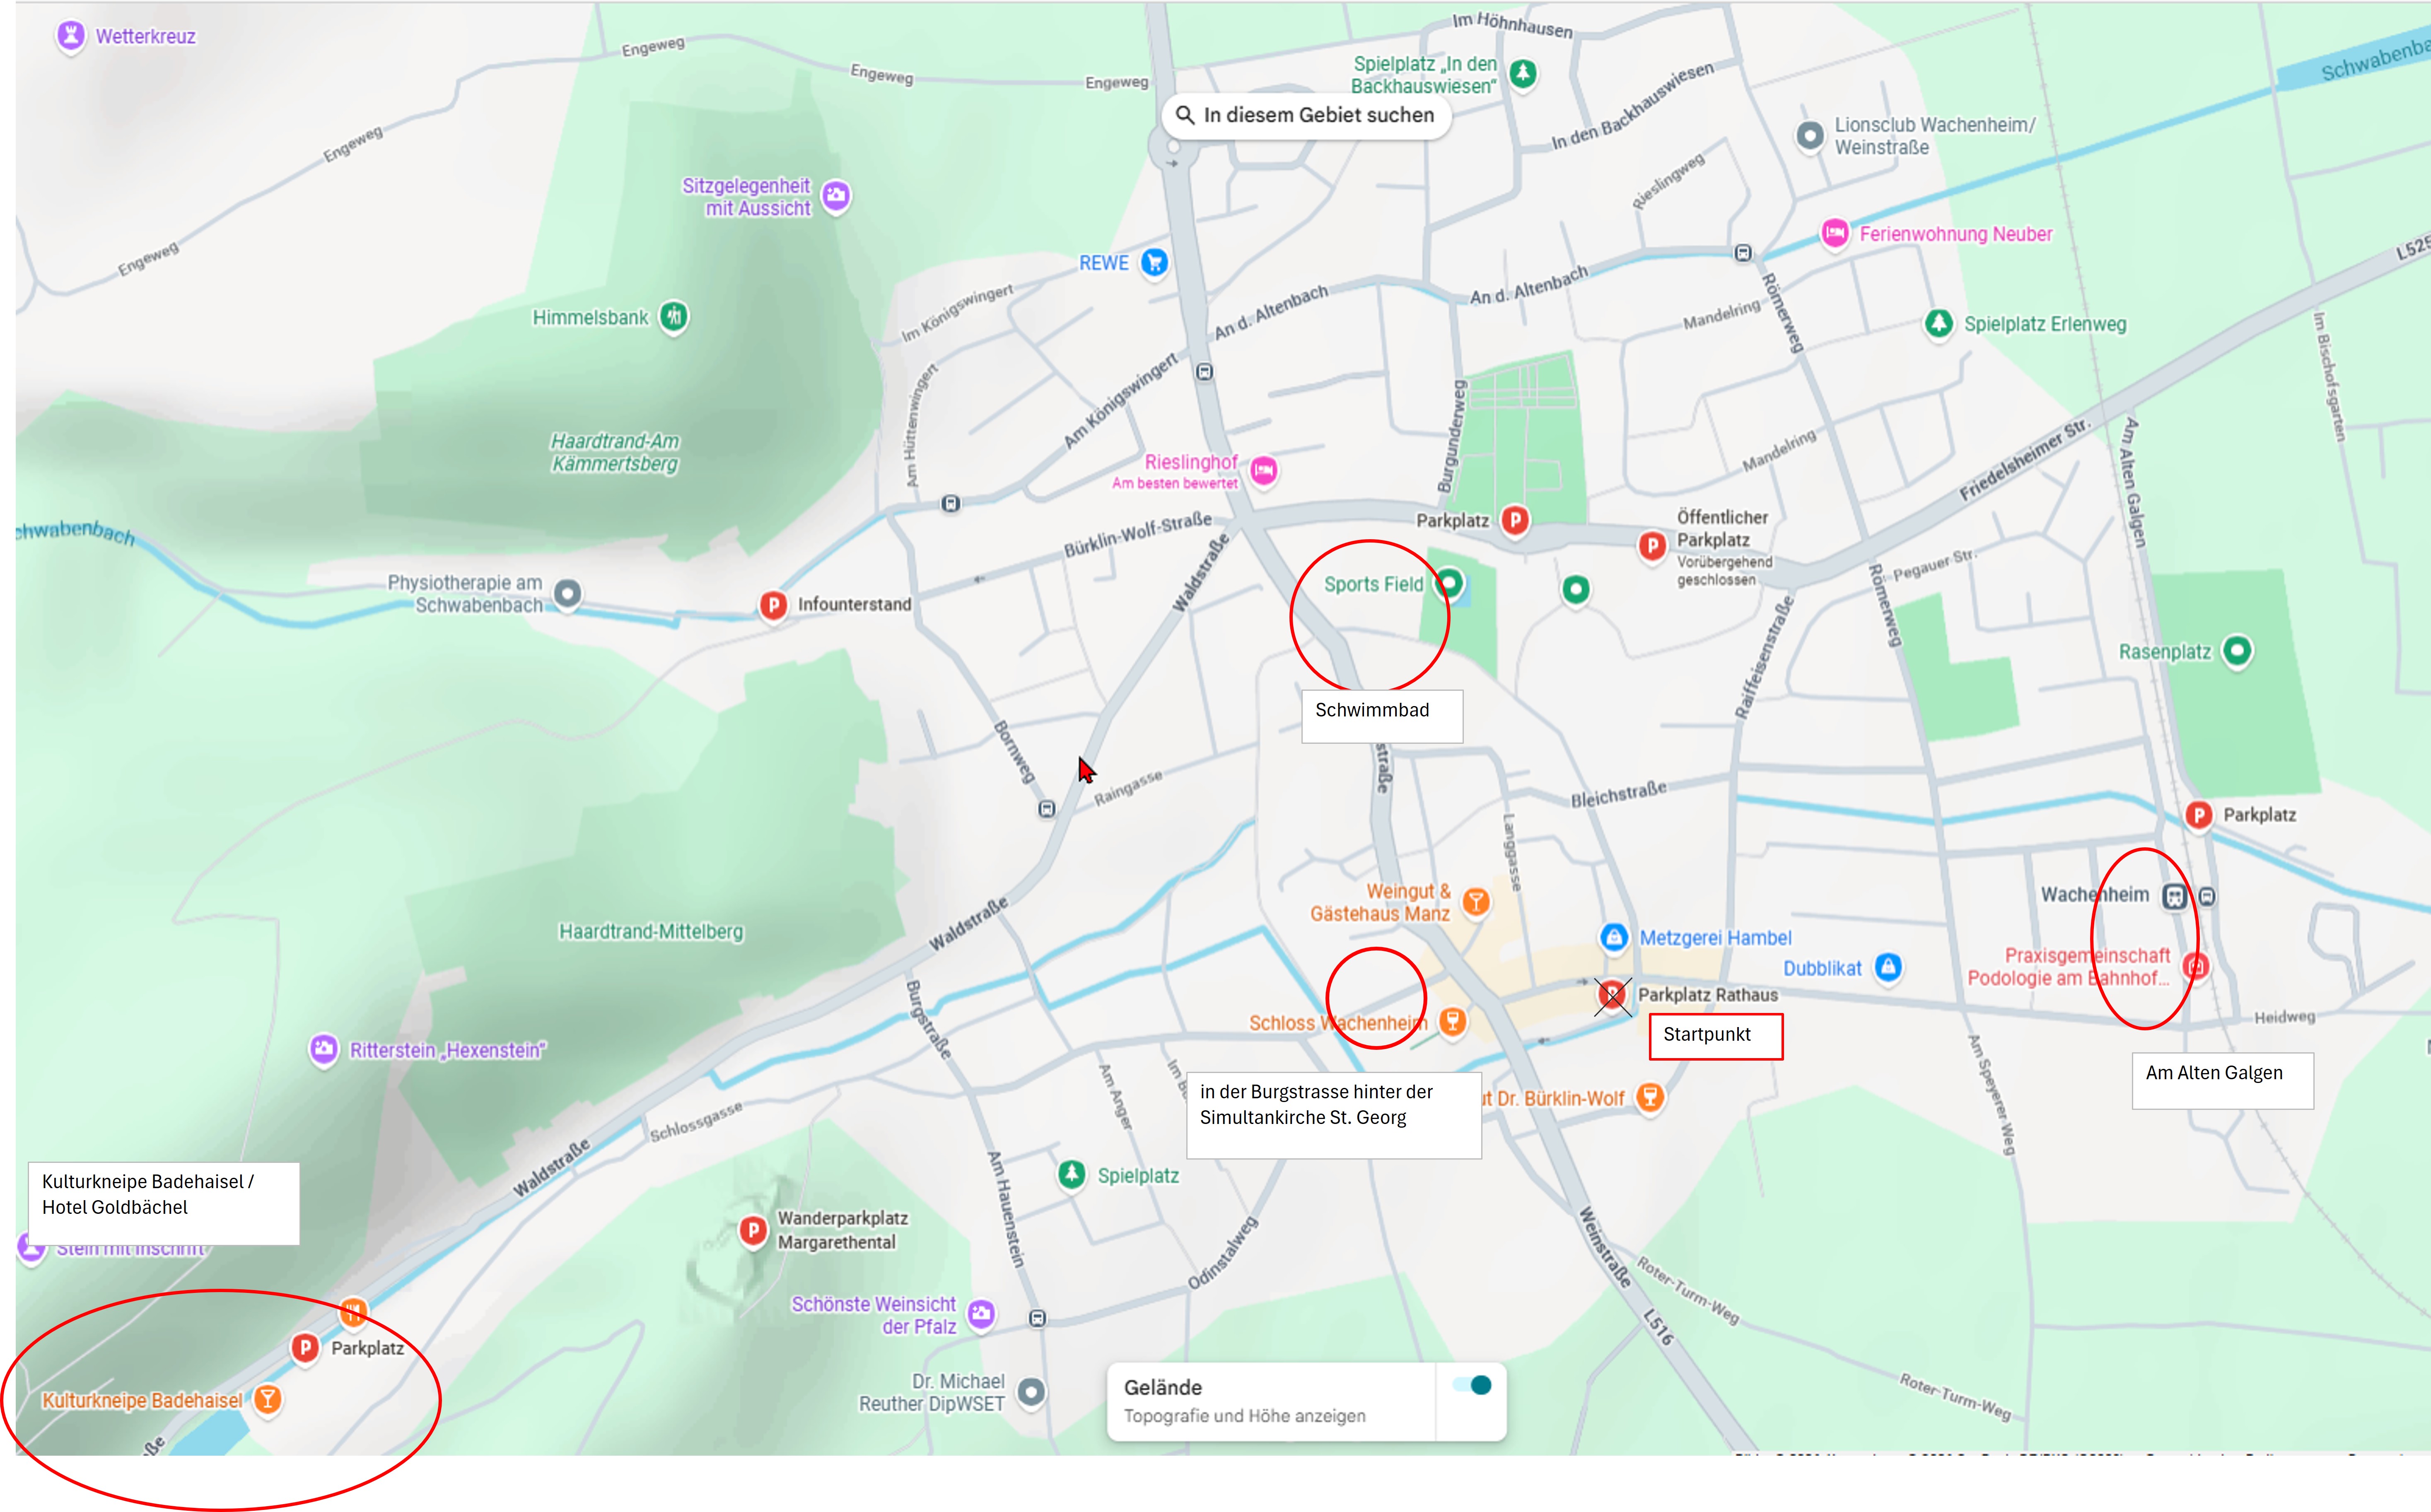Select the Metzgerei Hambel shop pin

1614,938
